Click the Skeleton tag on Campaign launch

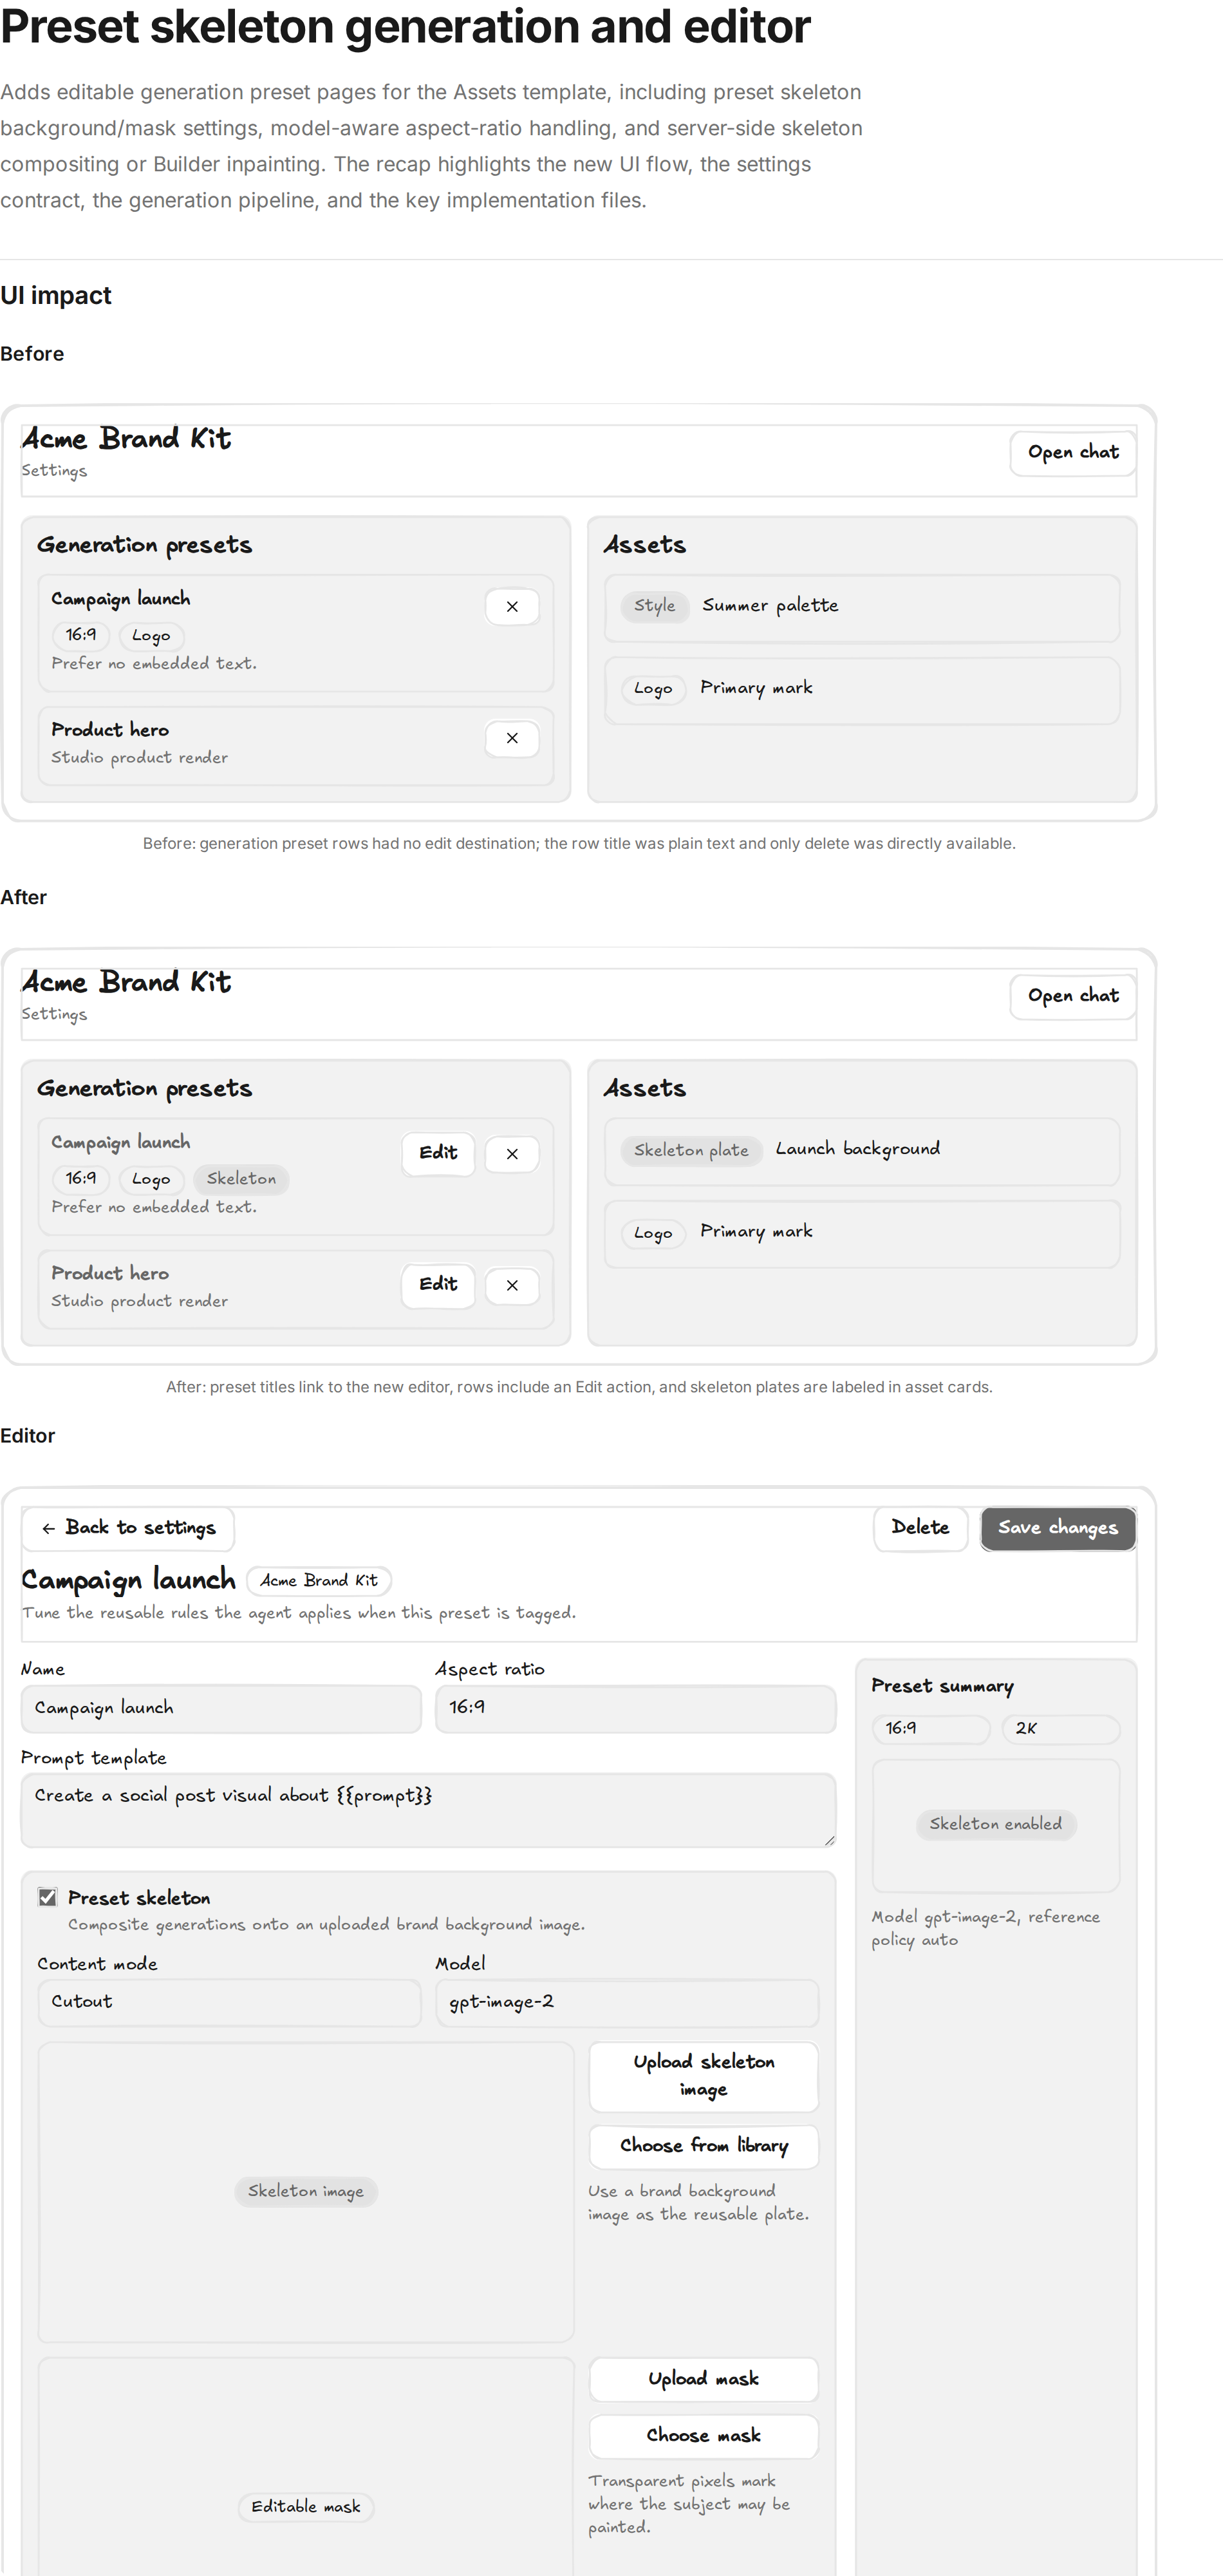click(x=241, y=1179)
